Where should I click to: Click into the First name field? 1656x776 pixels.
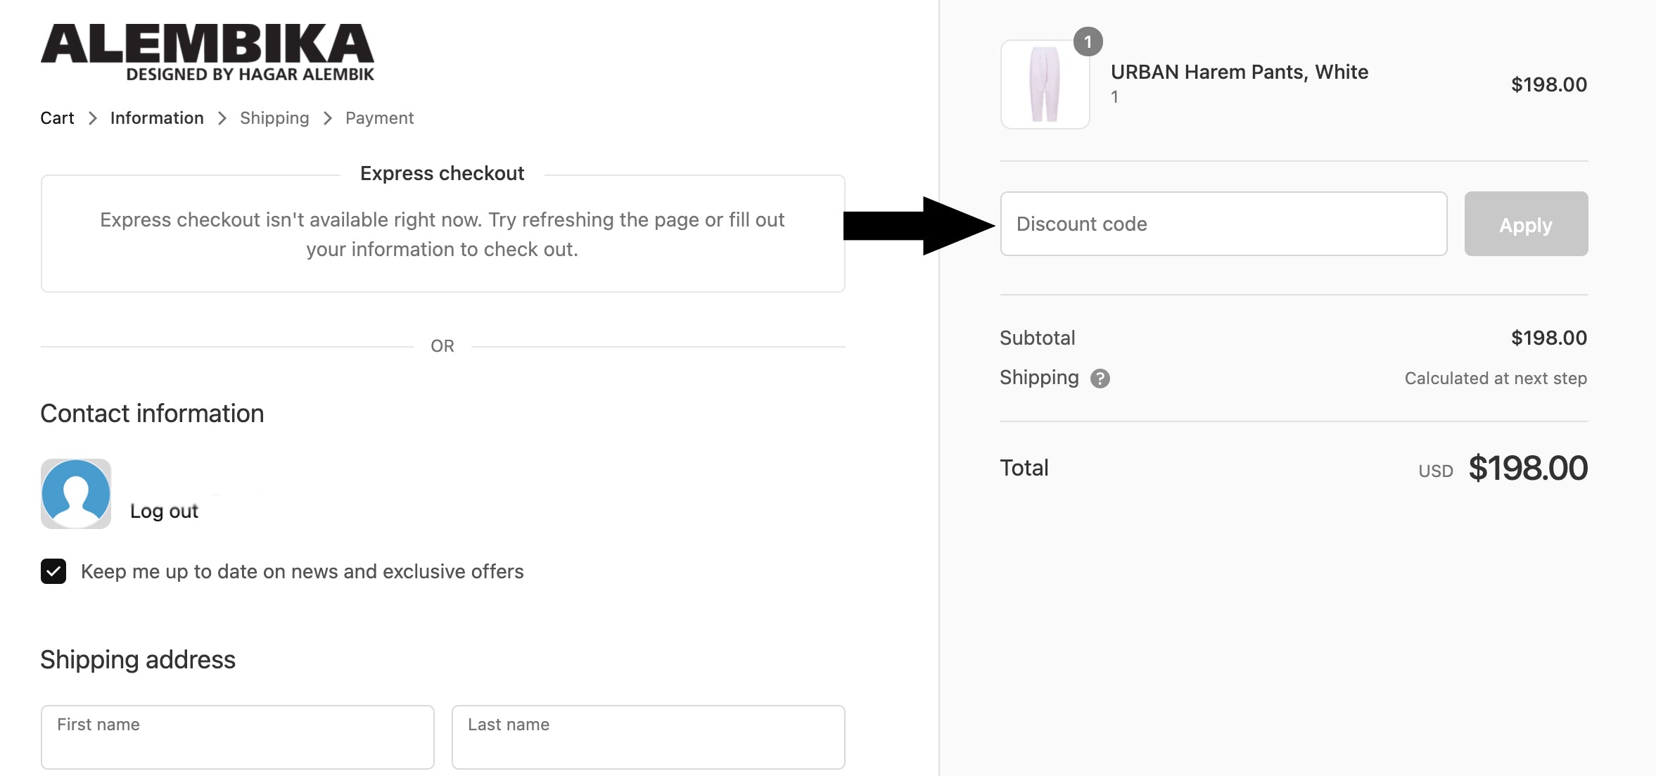click(x=237, y=737)
